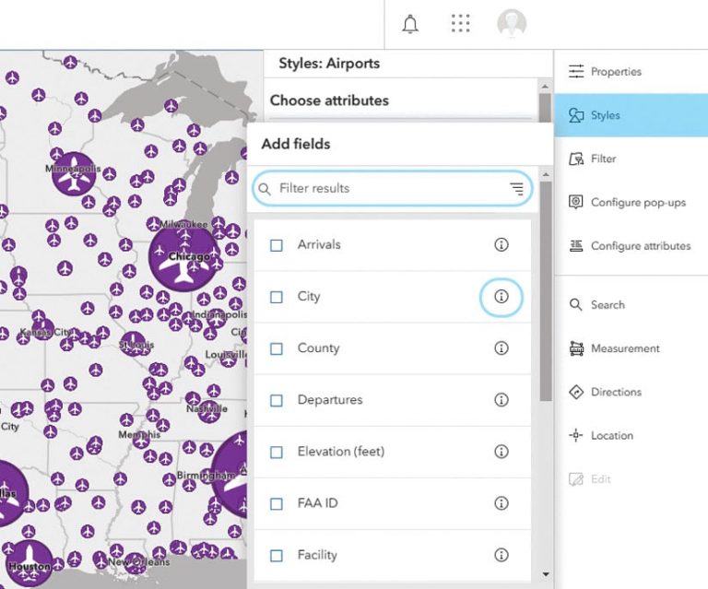Click the Minneapolis airport symbol on map
The width and height of the screenshot is (708, 589).
(74, 174)
